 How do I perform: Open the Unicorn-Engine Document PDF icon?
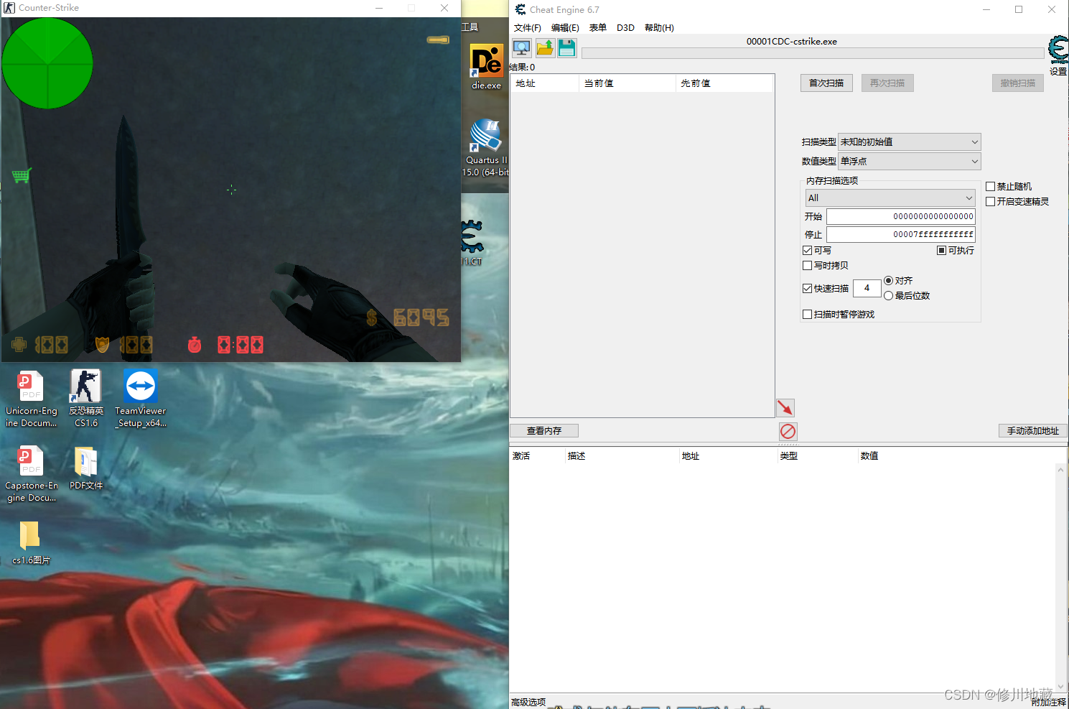point(31,399)
